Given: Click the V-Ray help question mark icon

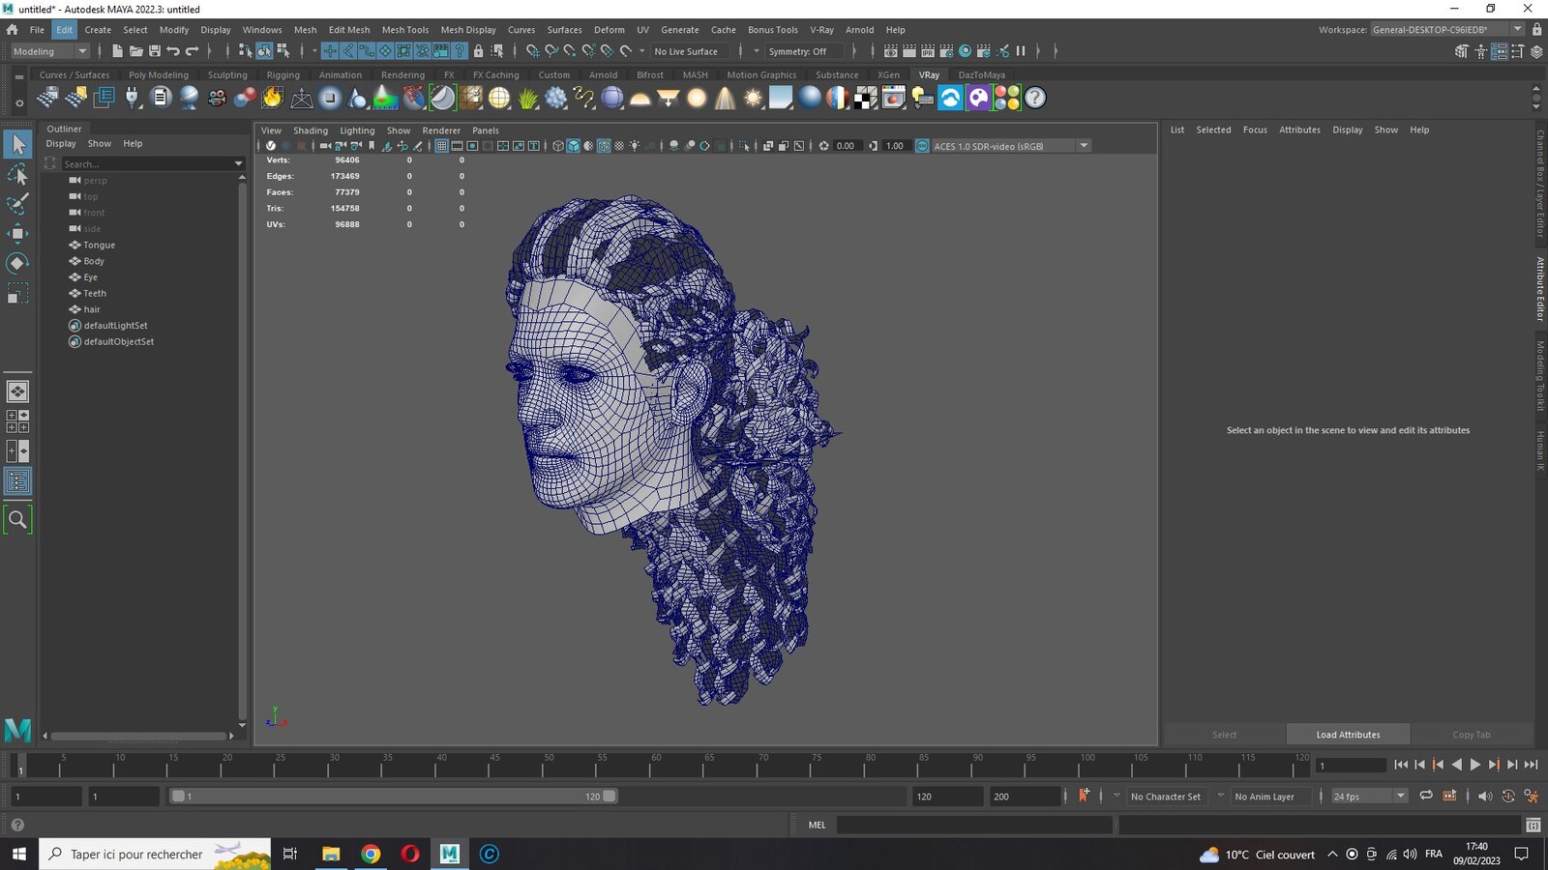Looking at the screenshot, I should [1035, 98].
